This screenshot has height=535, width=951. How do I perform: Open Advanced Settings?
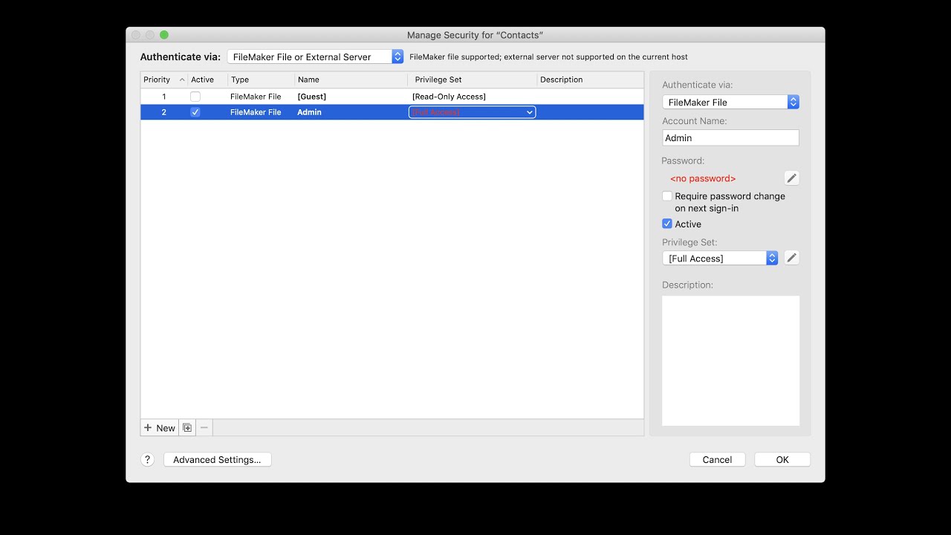[x=217, y=459]
